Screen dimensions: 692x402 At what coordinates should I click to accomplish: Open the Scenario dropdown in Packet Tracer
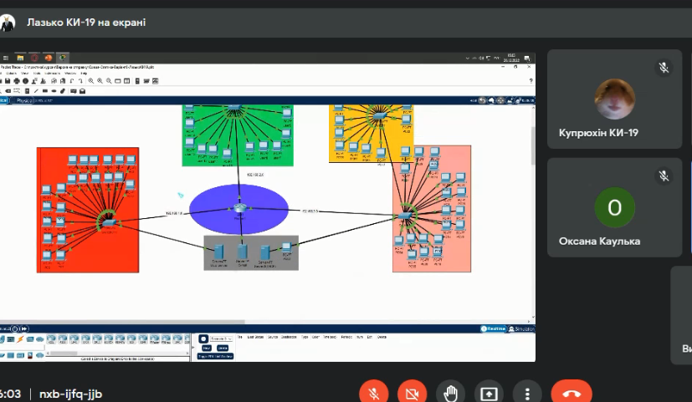coord(218,338)
